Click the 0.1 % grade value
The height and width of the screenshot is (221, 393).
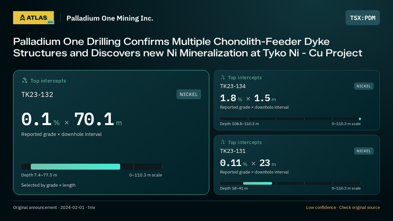tap(40, 120)
